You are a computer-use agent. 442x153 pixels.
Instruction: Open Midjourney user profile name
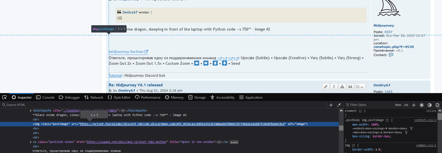[384, 25]
